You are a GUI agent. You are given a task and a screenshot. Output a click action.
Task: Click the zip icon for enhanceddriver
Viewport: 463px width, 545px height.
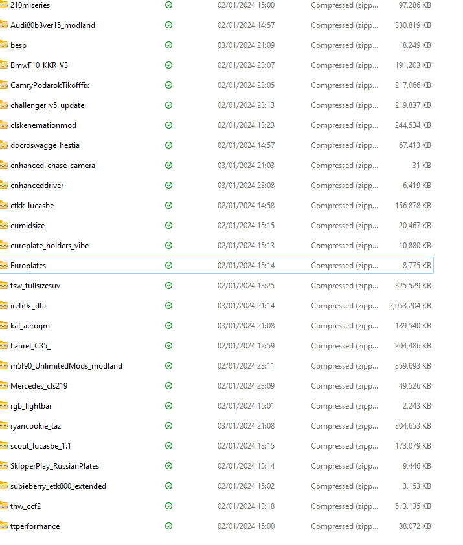point(3,186)
